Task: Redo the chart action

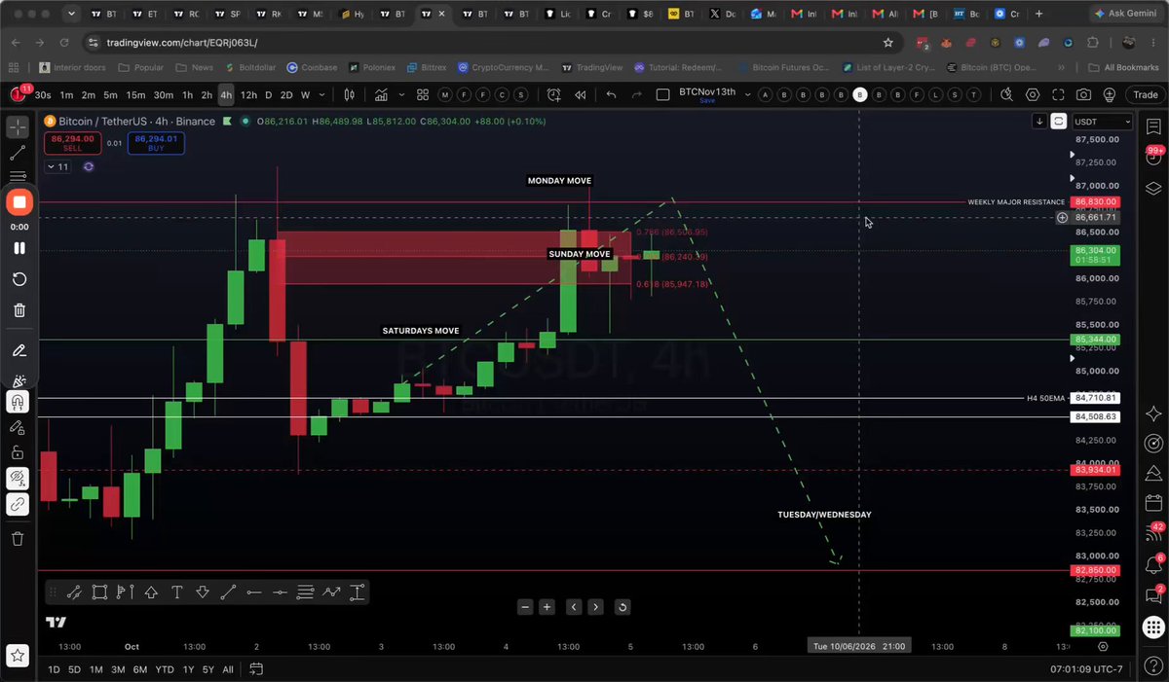Action: [637, 94]
